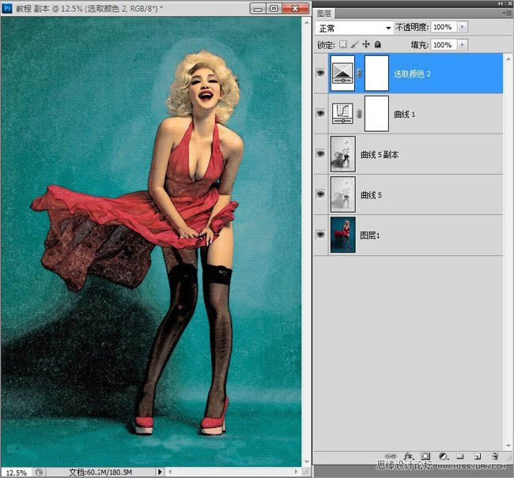Screen dimensions: 514x478
Task: Expand the 填充 fill slider arrow
Action: tap(462, 45)
